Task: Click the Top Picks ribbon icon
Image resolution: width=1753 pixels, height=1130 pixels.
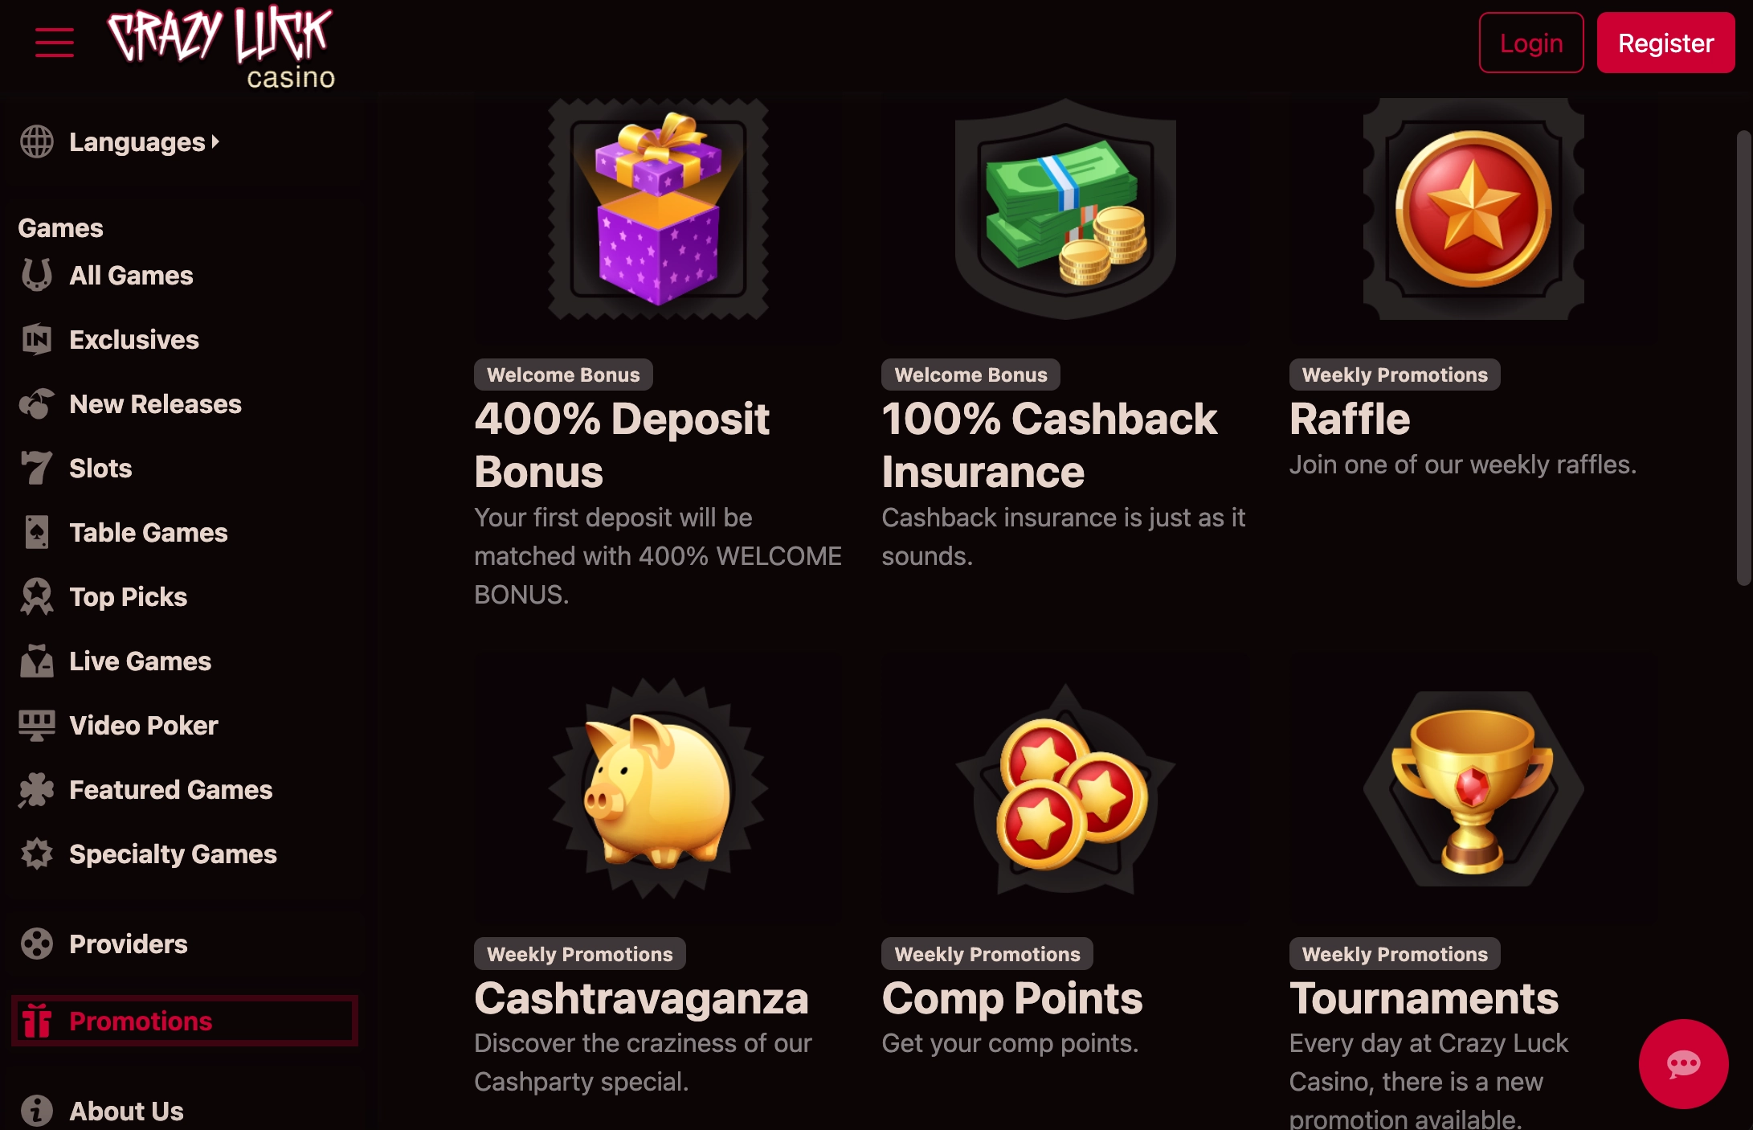Action: [x=37, y=596]
